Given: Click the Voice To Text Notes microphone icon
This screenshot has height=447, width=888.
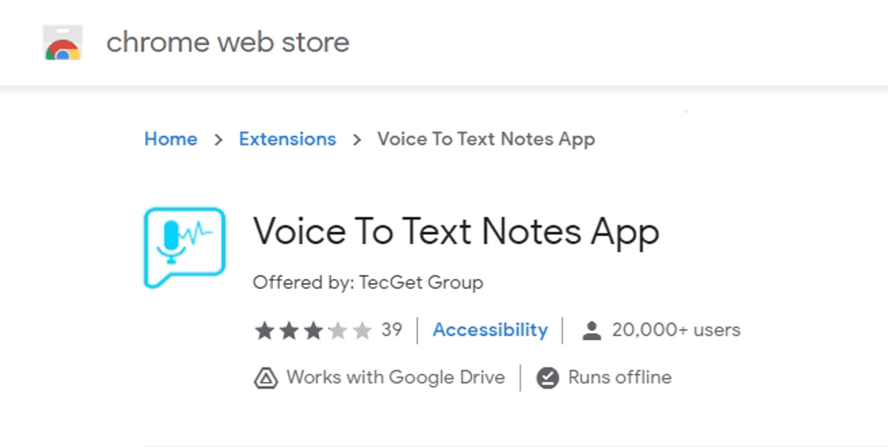Looking at the screenshot, I should click(x=184, y=247).
